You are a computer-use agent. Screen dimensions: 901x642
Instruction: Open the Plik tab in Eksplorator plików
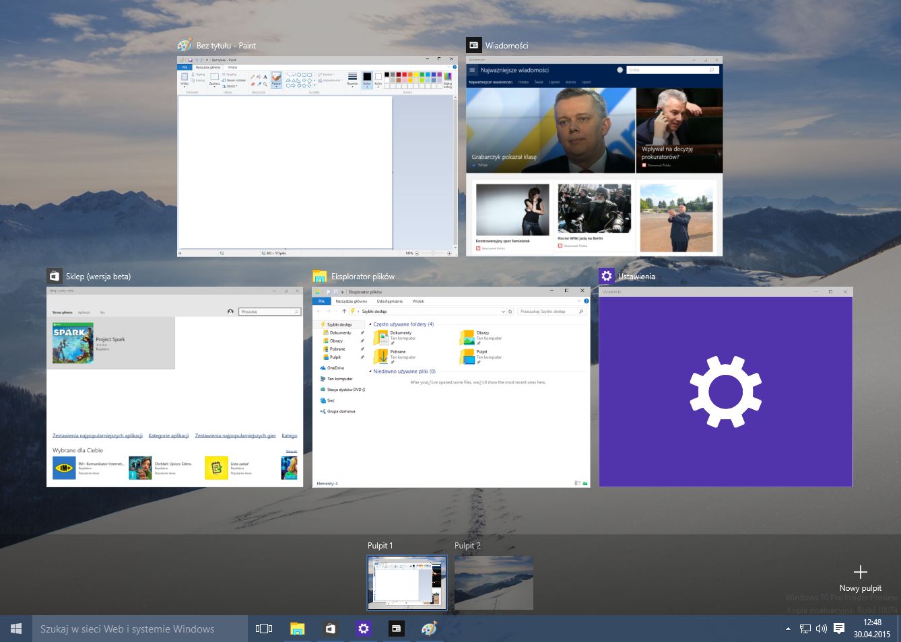click(x=322, y=301)
